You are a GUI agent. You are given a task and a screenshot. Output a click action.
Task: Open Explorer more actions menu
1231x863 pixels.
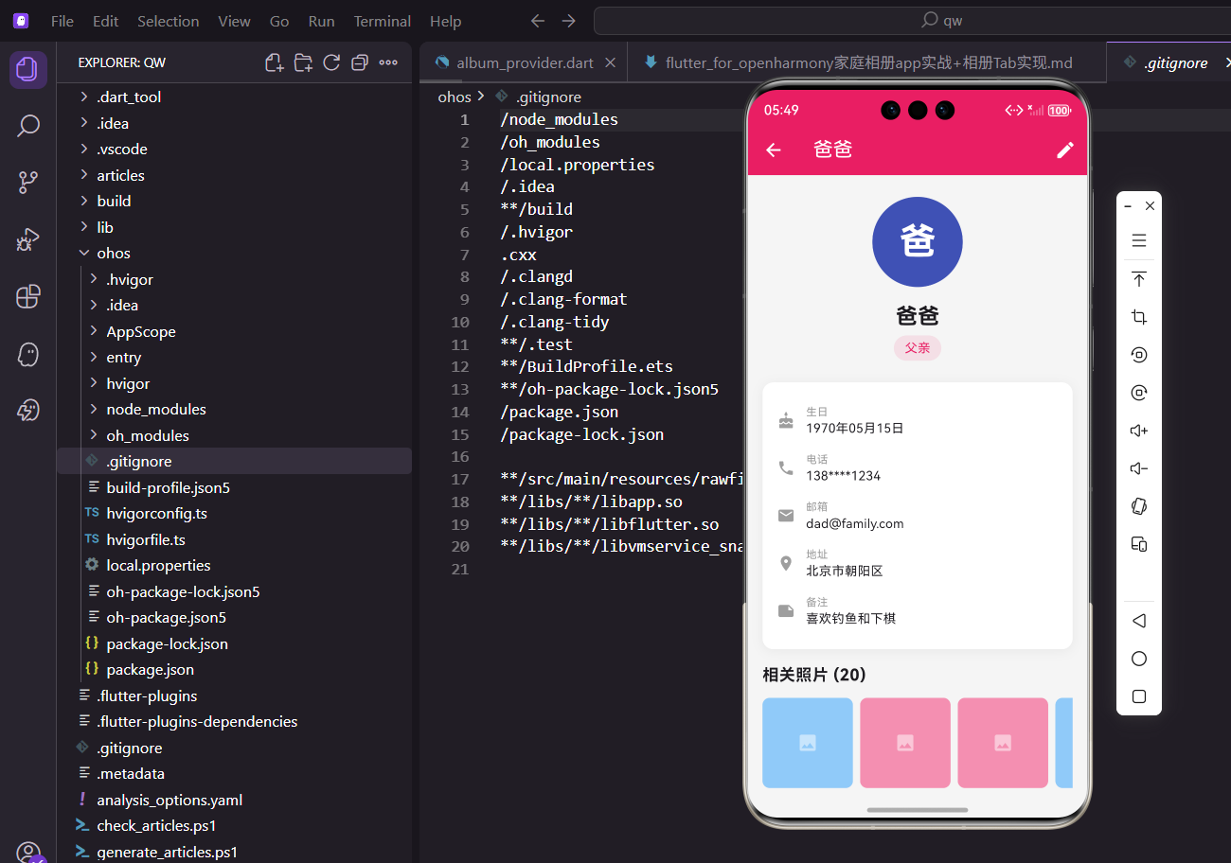pyautogui.click(x=388, y=62)
